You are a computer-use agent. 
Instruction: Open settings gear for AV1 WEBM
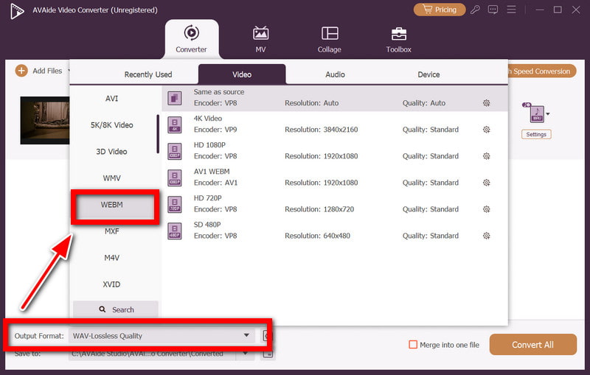click(x=487, y=183)
